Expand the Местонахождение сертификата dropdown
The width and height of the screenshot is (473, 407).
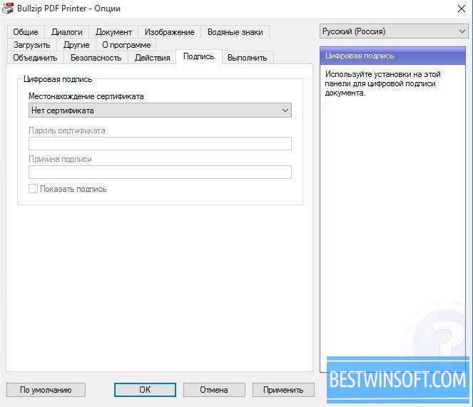click(x=160, y=110)
